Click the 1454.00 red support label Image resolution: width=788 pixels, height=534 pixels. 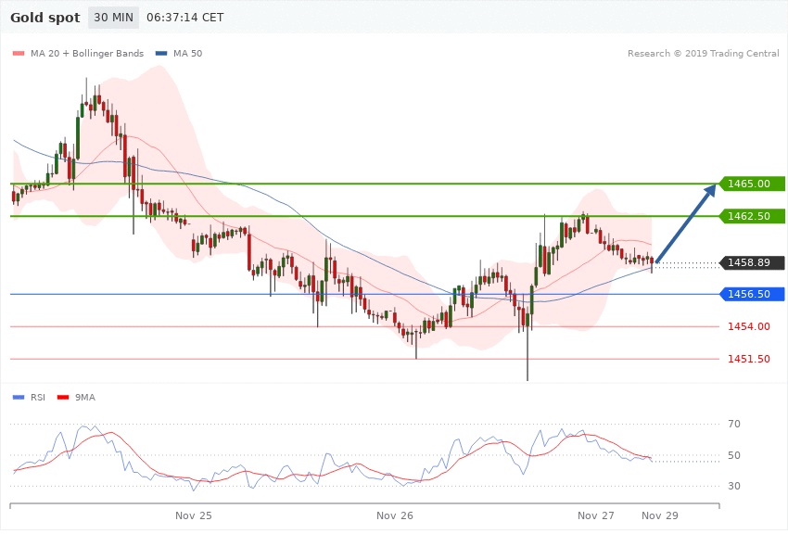click(752, 326)
